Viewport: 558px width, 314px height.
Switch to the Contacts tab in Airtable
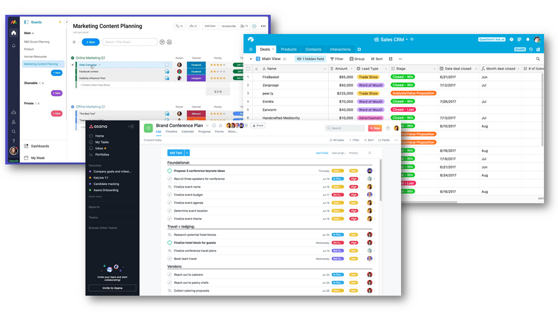click(x=313, y=49)
